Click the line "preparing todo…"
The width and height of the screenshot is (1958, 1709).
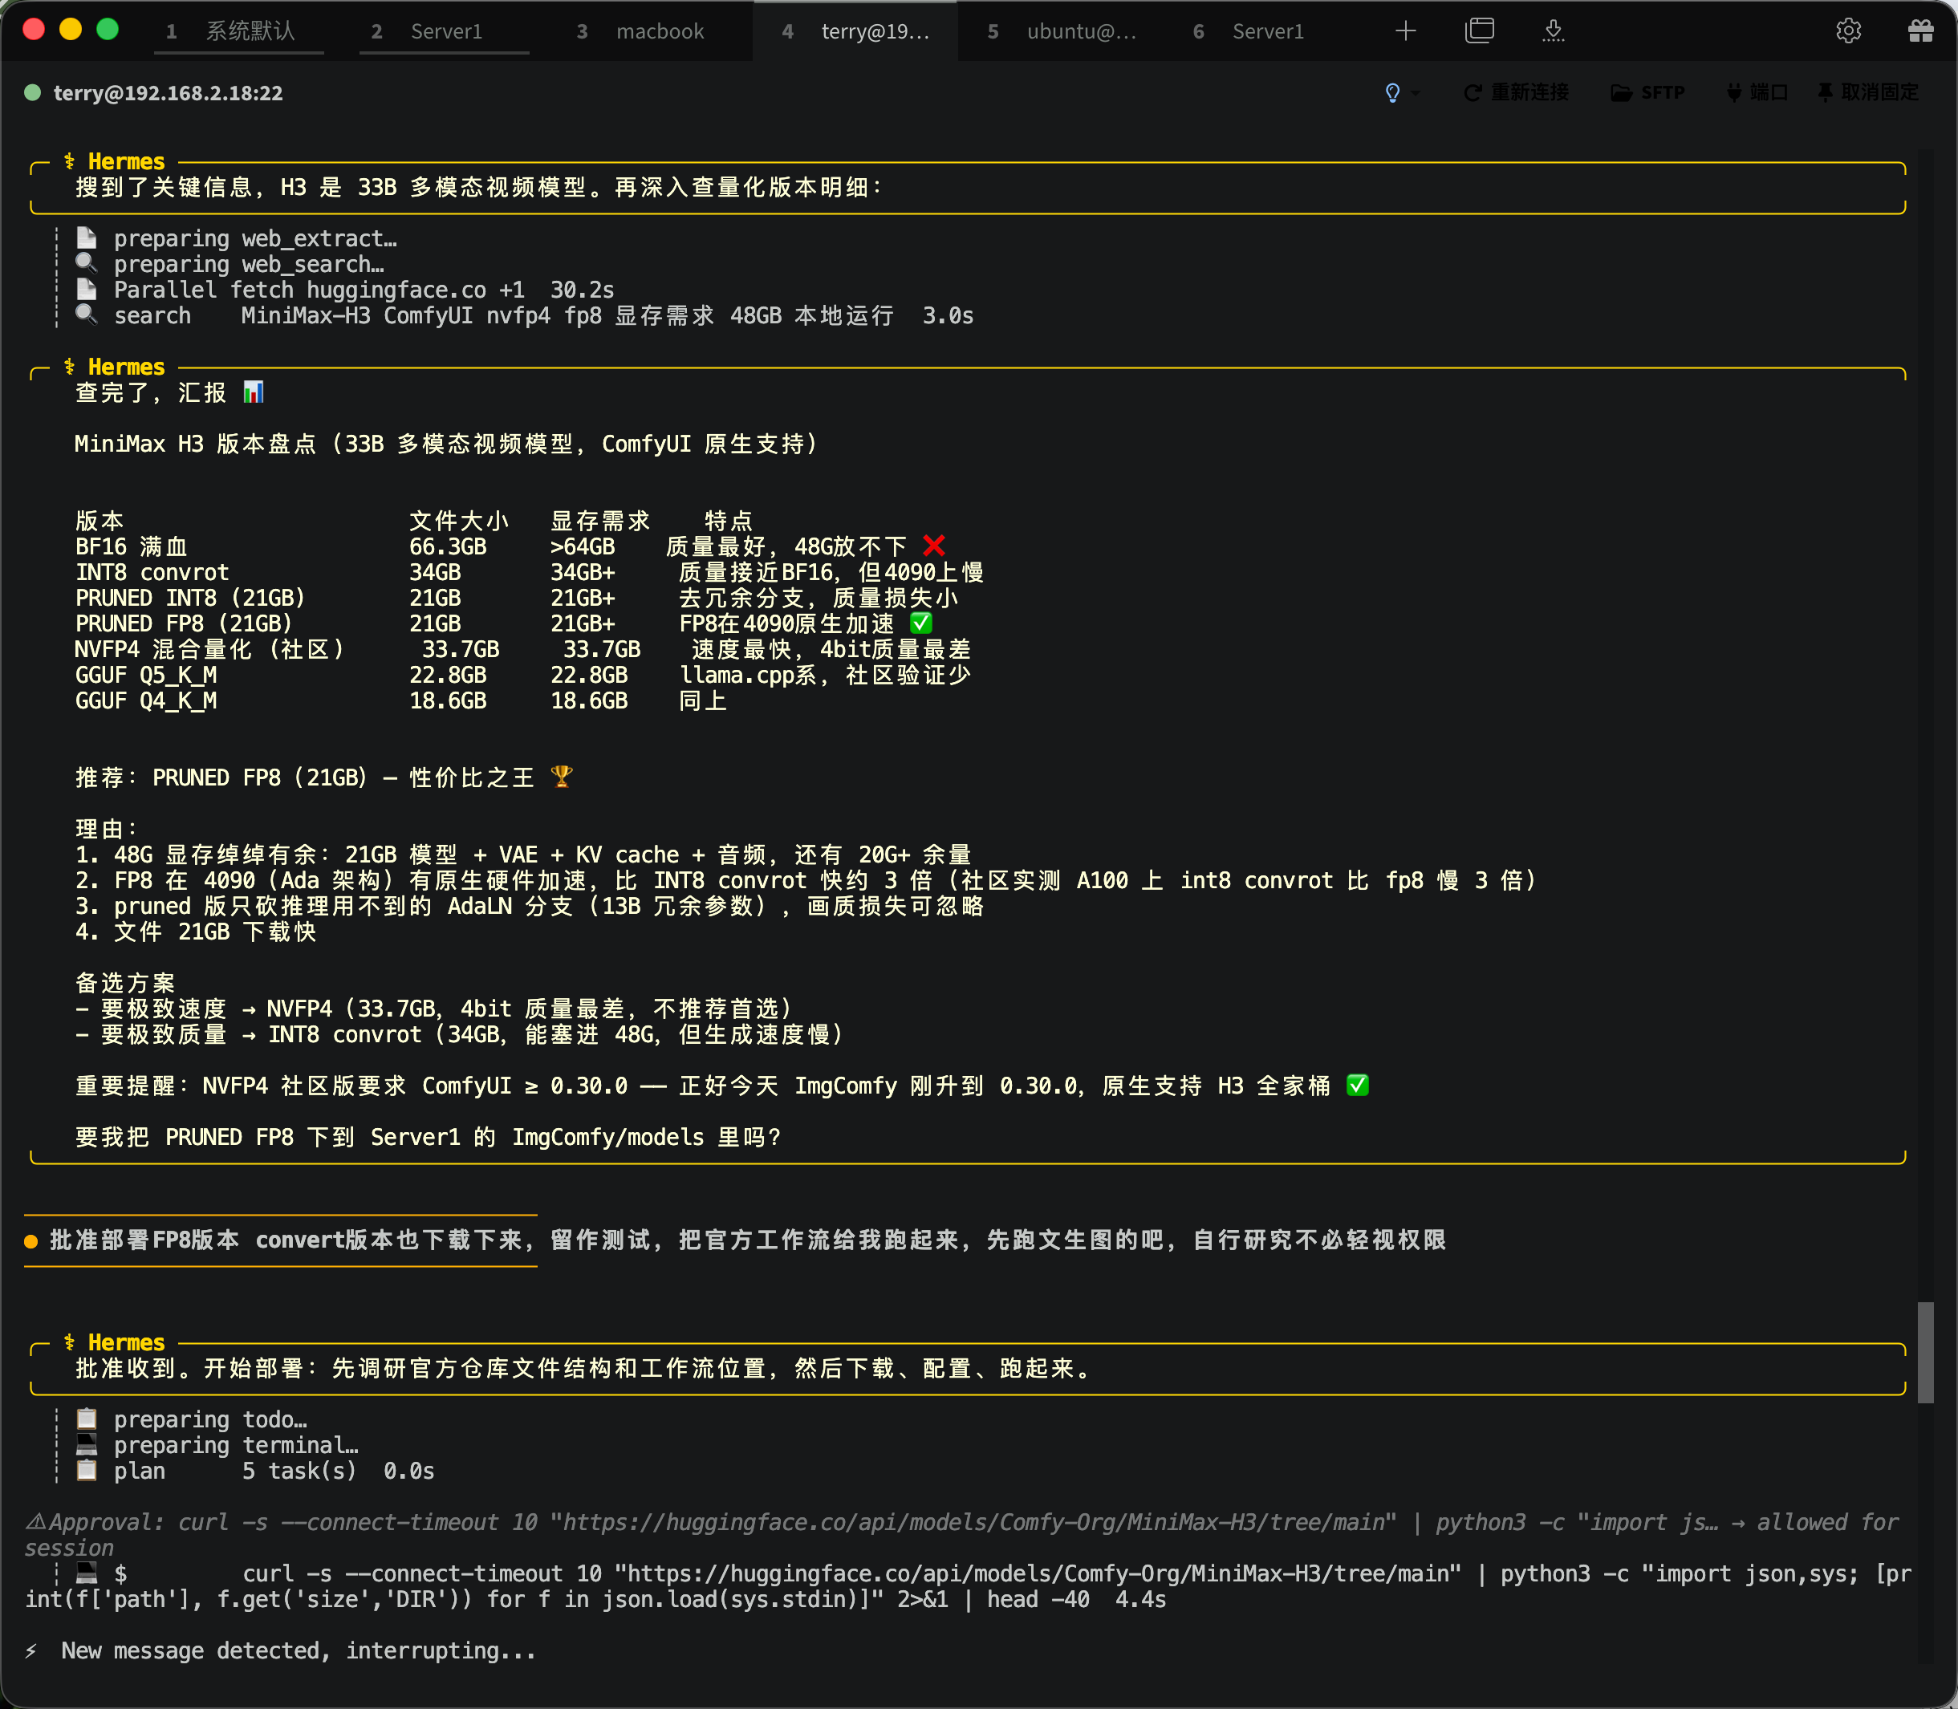tap(209, 1420)
